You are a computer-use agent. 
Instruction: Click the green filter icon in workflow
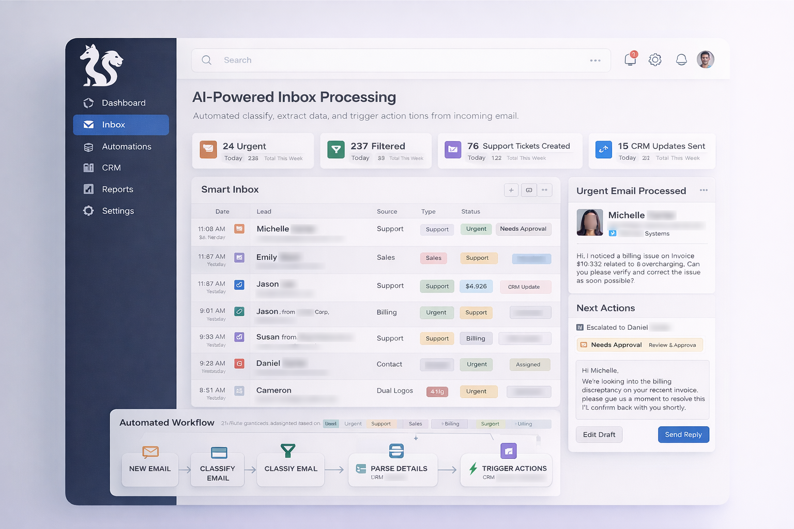click(288, 450)
